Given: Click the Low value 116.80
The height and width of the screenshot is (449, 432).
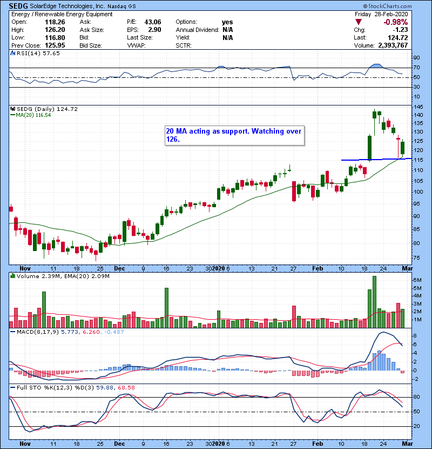Looking at the screenshot, I should [x=55, y=37].
